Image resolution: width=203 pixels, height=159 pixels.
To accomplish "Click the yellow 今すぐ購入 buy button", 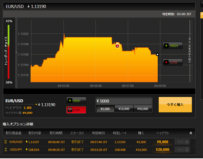I will coord(175,104).
